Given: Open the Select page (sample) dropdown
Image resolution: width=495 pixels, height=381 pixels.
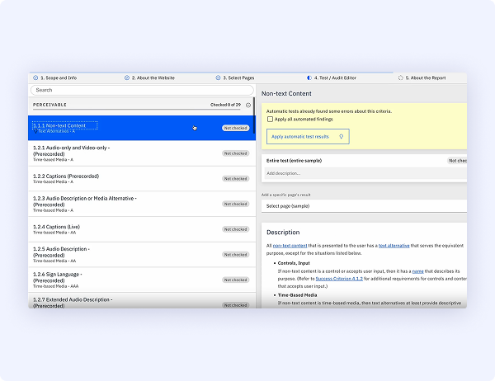Looking at the screenshot, I should (363, 205).
